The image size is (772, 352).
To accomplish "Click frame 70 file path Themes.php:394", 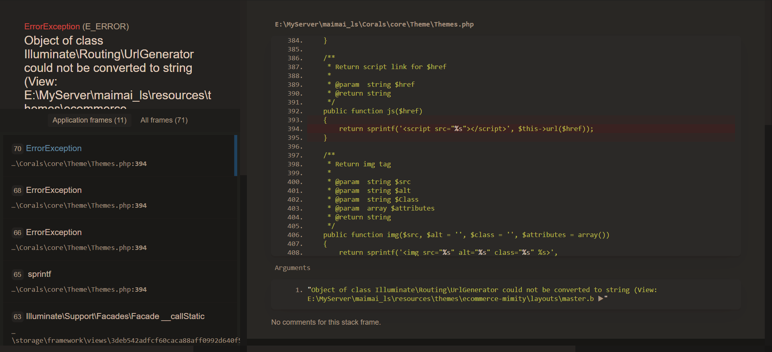I will (x=79, y=164).
